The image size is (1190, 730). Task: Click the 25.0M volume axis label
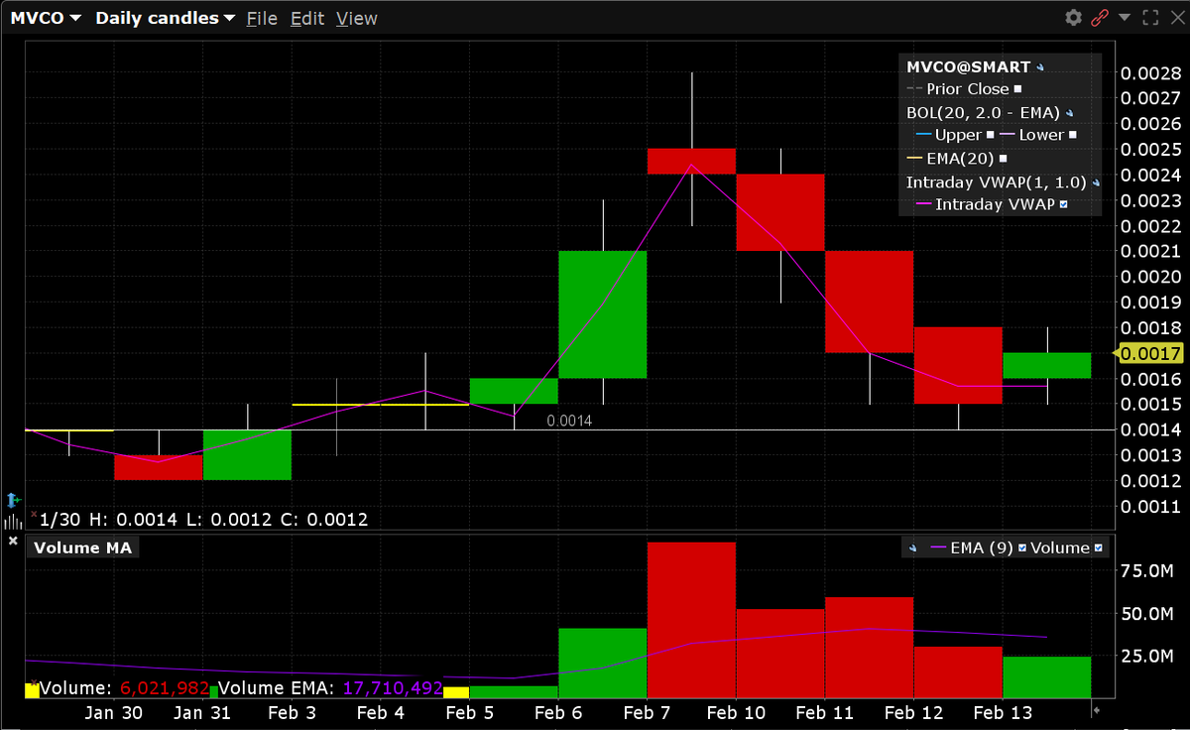point(1148,656)
